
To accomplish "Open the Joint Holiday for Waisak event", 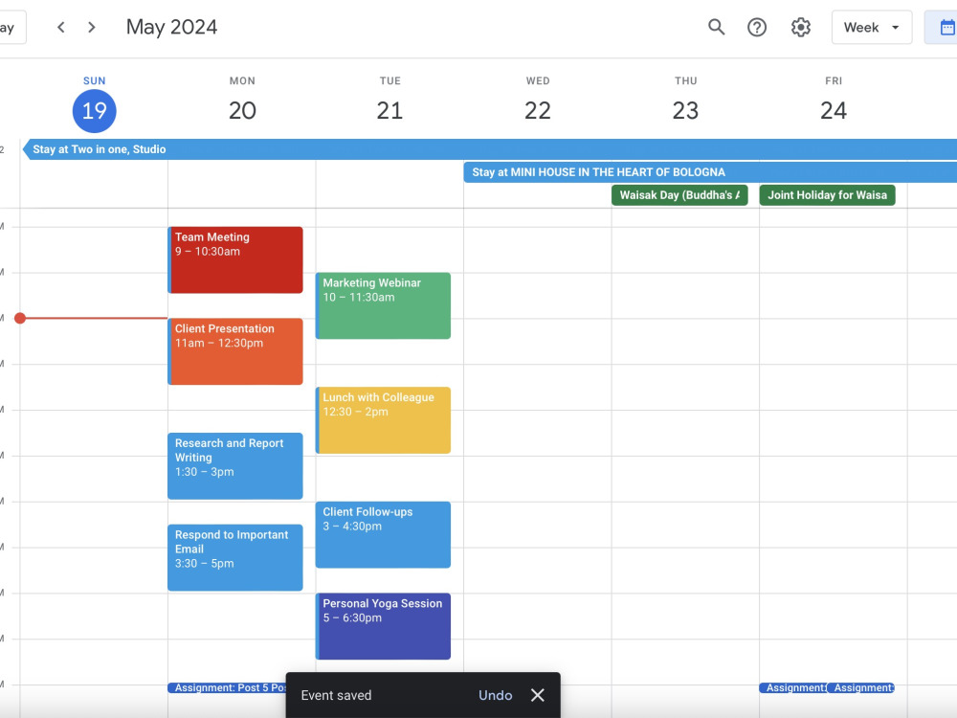I will [x=827, y=194].
